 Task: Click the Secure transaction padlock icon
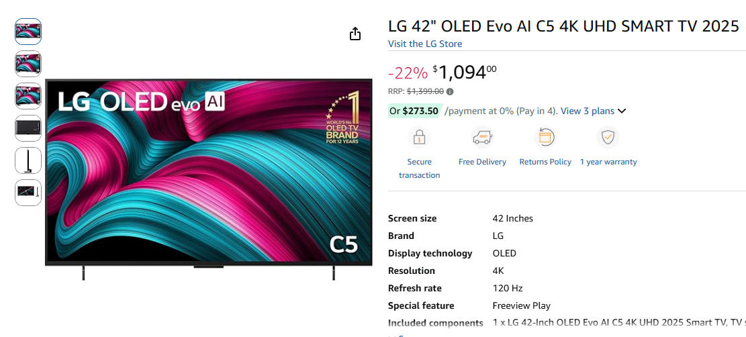point(419,138)
